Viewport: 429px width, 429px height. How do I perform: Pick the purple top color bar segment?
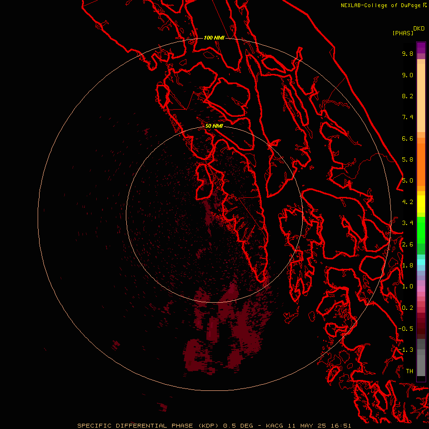421,48
